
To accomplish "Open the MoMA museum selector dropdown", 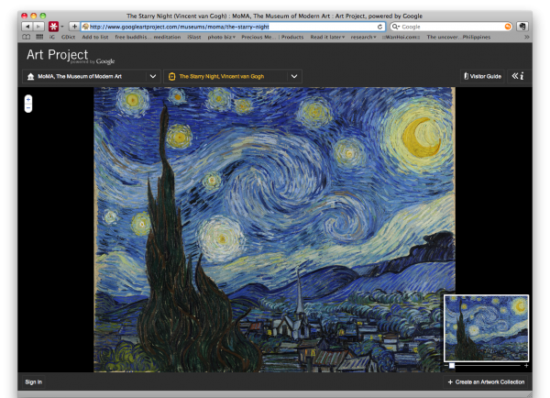I will coord(91,76).
